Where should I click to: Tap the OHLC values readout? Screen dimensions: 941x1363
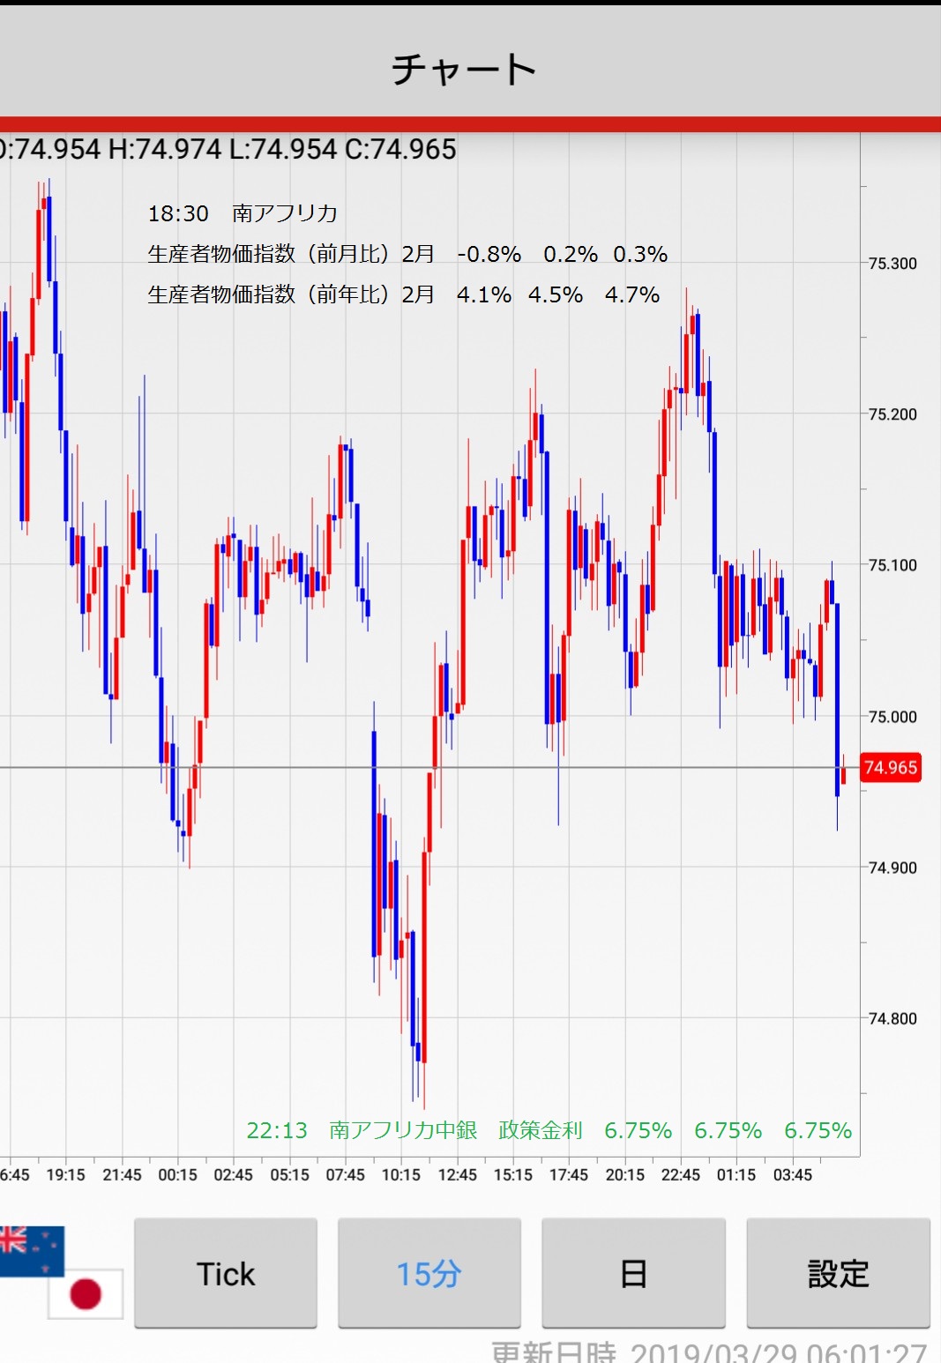(x=228, y=150)
